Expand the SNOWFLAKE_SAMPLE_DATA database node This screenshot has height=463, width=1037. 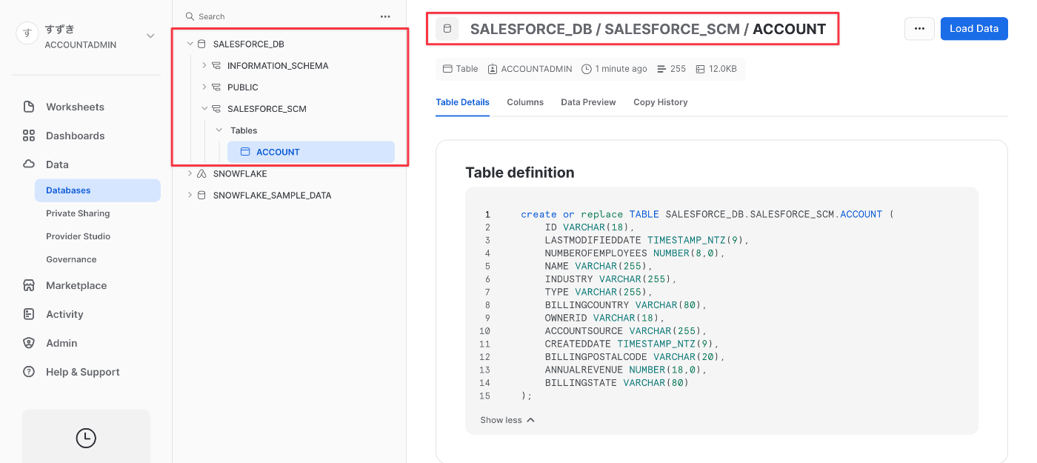[x=190, y=195]
